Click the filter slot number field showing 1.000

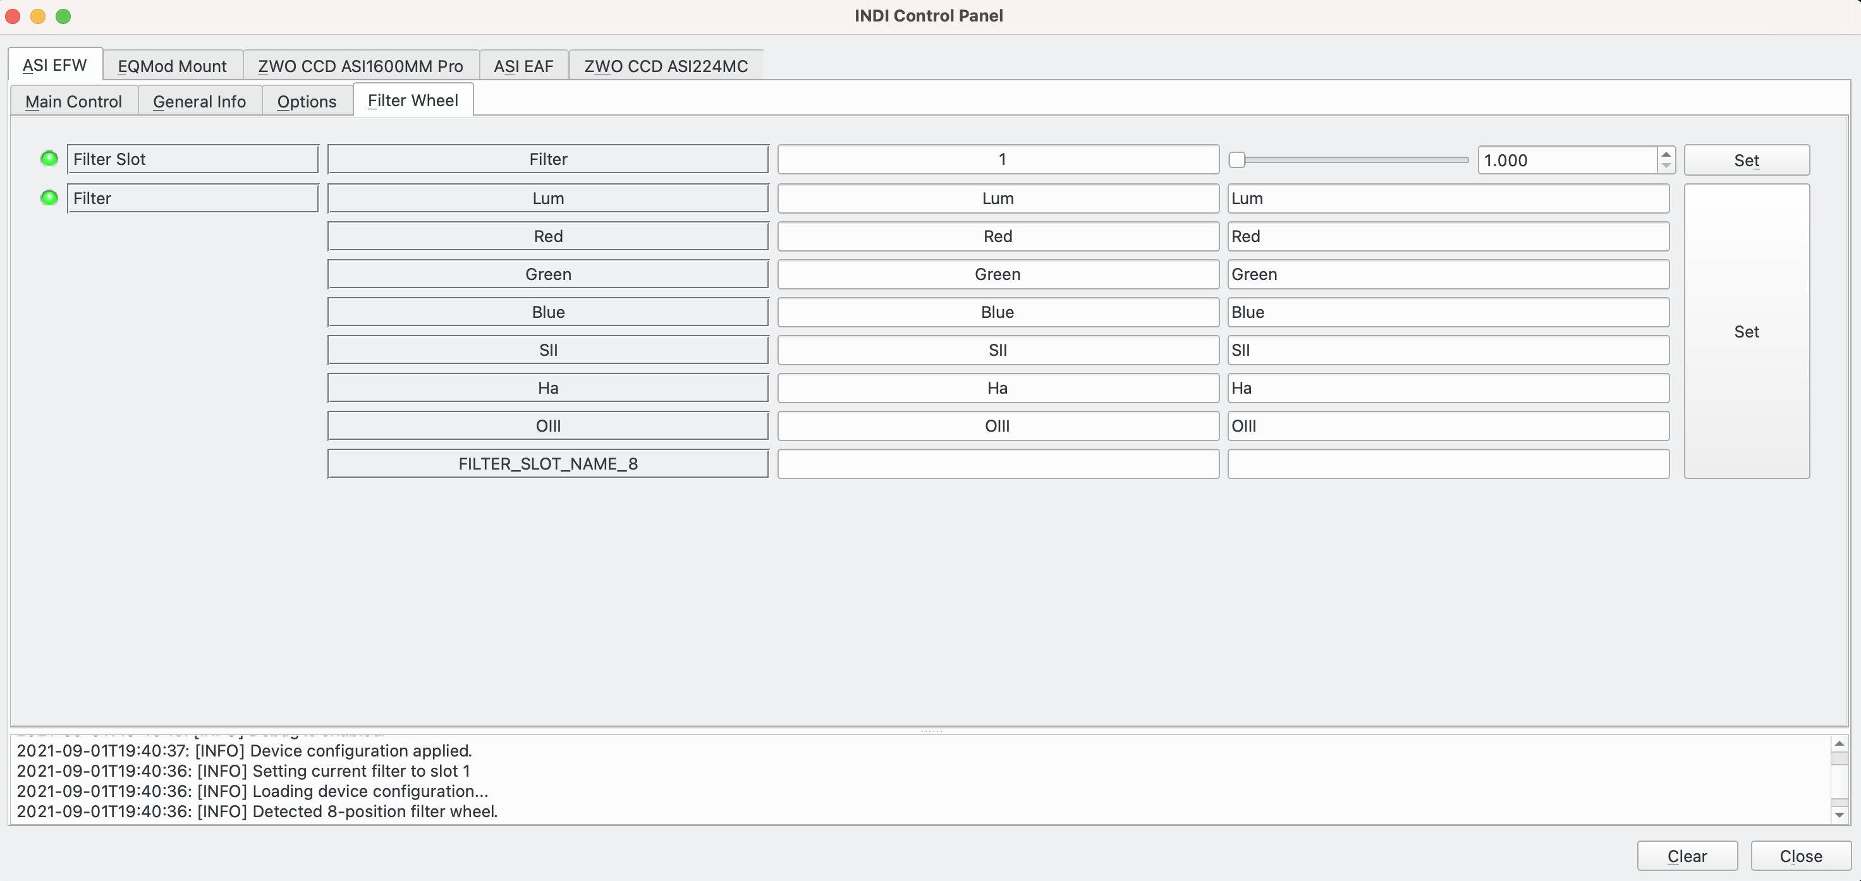click(x=1567, y=160)
